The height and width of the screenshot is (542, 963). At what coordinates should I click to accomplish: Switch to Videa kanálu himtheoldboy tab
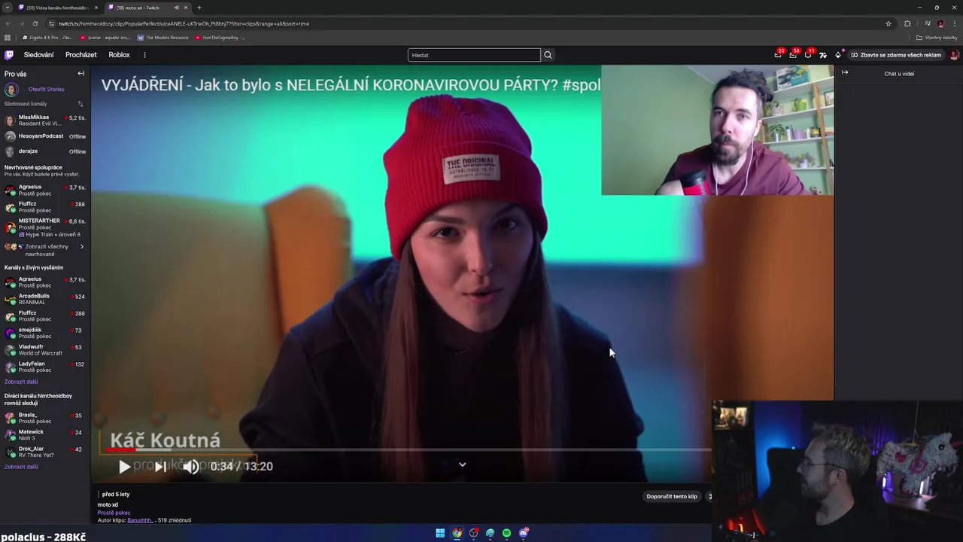coord(58,8)
